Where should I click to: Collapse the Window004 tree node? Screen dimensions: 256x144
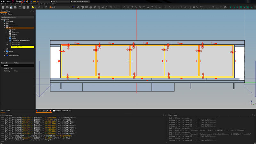tap(7, 45)
